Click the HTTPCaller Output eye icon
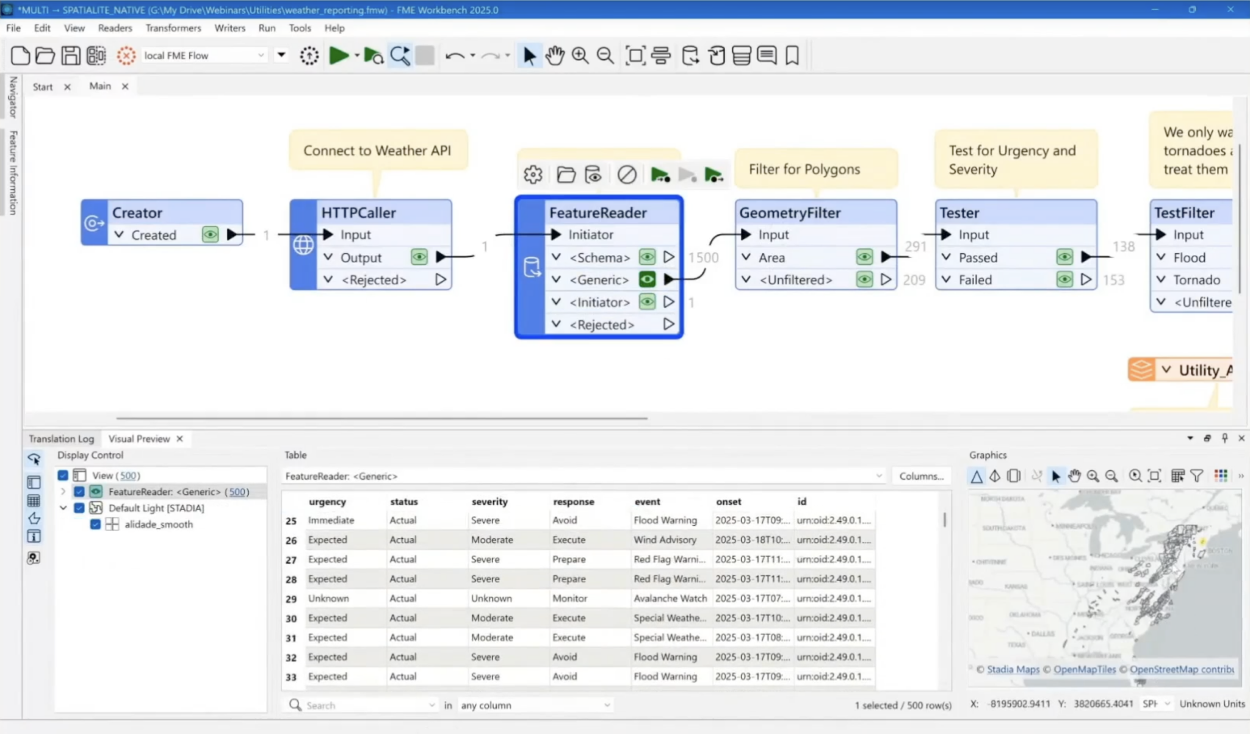The width and height of the screenshot is (1250, 734). (x=419, y=257)
